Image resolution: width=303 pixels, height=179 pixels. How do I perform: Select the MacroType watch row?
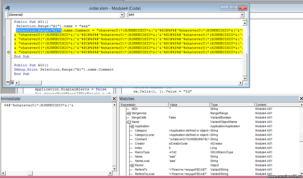click(209, 152)
